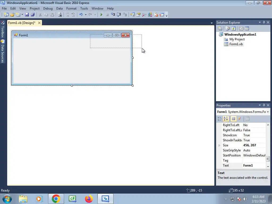
Task: Open the Windows Start button
Action: point(7,199)
